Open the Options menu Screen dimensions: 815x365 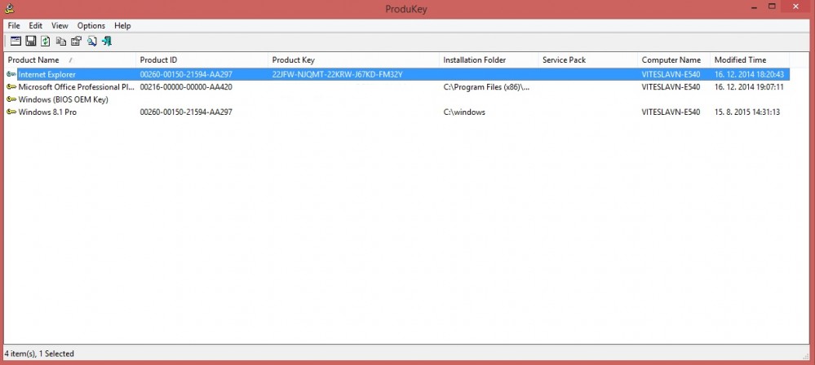pyautogui.click(x=91, y=25)
